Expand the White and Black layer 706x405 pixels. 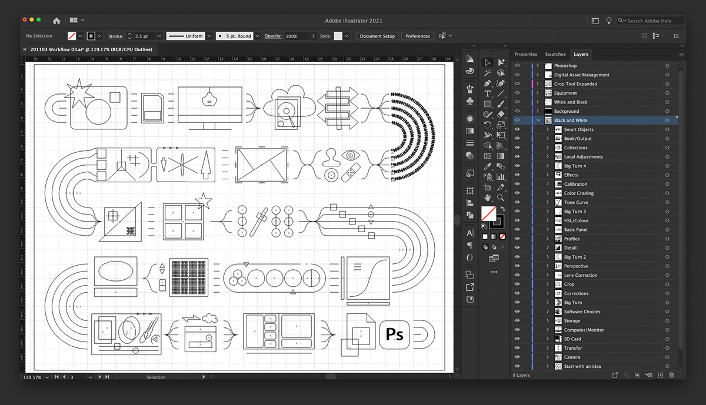538,102
